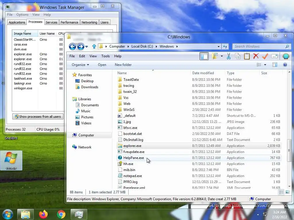The image size is (294, 220).
Task: Open the Edit menu in Explorer
Action: point(82,56)
